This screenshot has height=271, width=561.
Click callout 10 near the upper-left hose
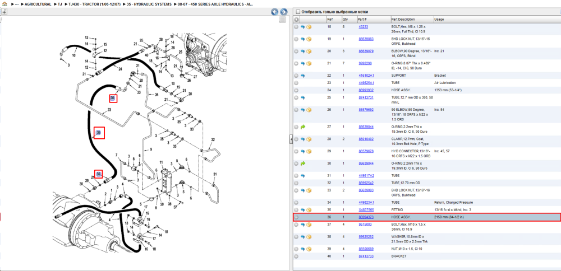coord(74,55)
